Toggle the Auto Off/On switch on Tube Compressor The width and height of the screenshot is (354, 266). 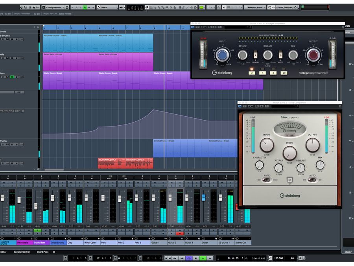coord(312,180)
